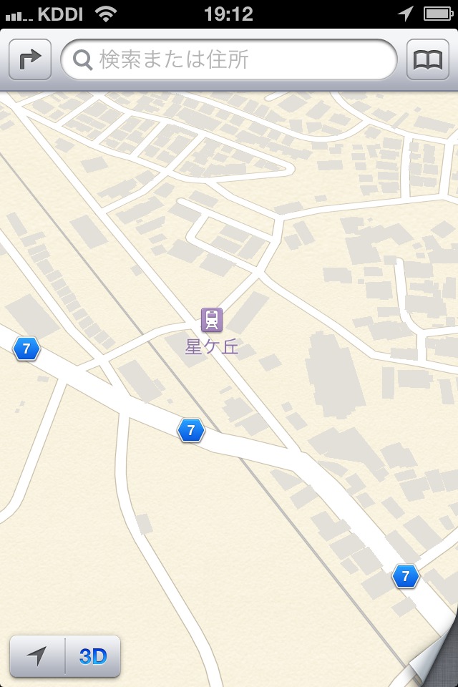Open directions with the turn arrow button
This screenshot has height=687, width=458.
(x=30, y=59)
